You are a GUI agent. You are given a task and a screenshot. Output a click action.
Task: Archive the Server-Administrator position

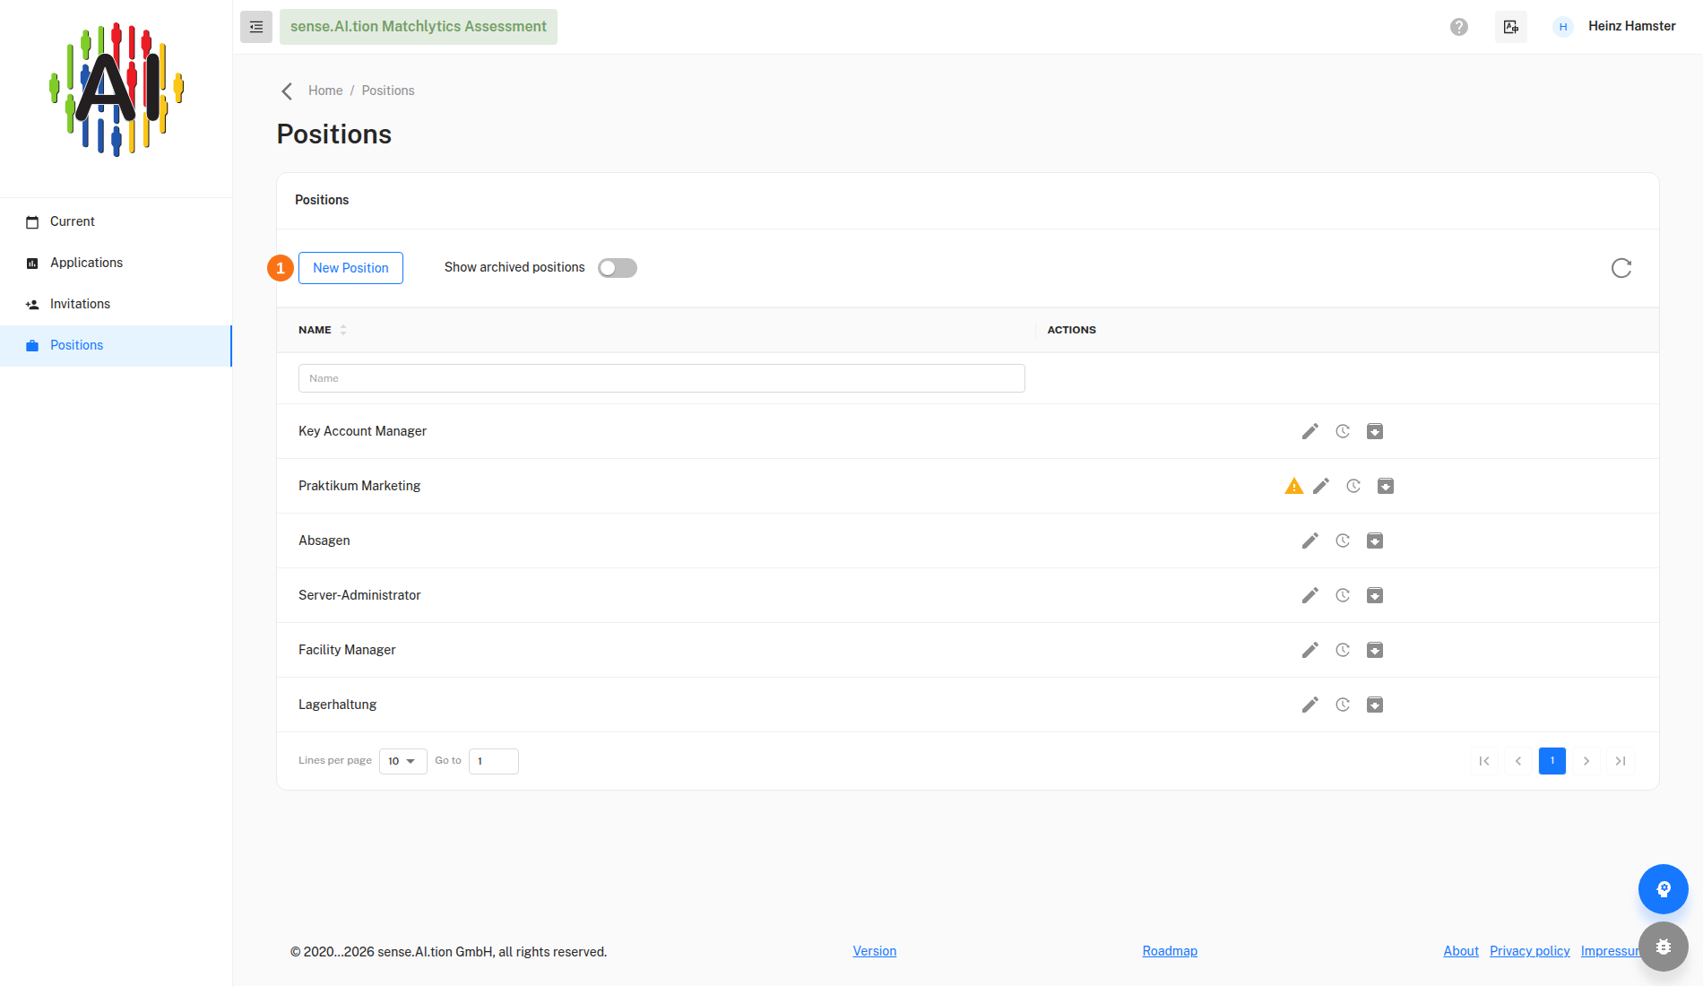pyautogui.click(x=1375, y=595)
